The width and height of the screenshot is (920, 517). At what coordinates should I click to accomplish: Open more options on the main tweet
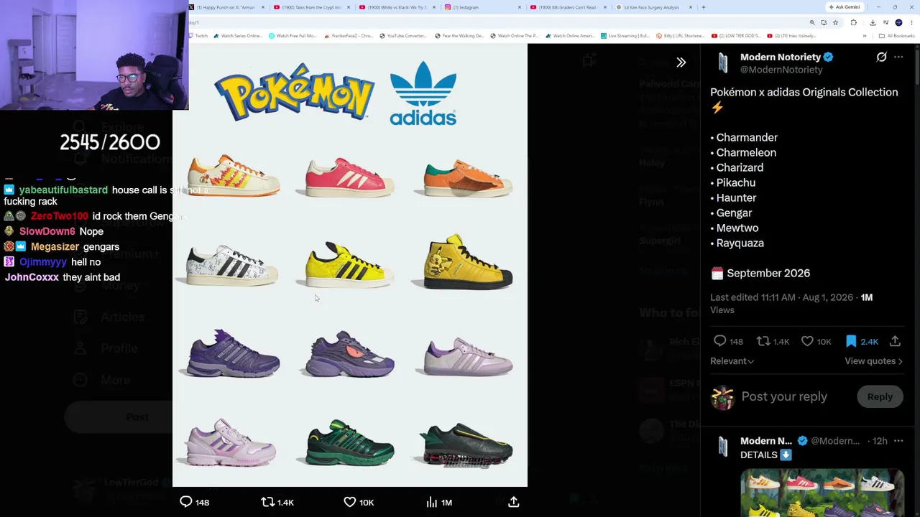click(898, 57)
